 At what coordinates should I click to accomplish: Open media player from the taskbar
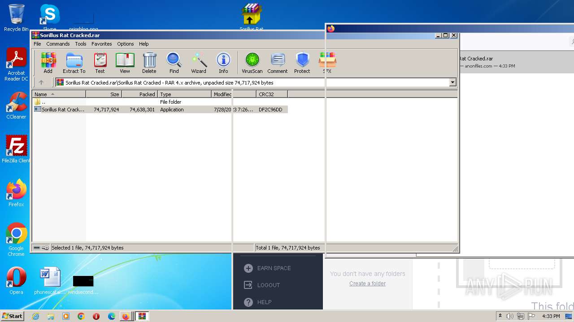pyautogui.click(x=66, y=316)
